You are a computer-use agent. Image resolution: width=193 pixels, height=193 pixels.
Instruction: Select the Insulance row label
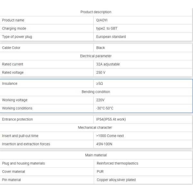coord(10,84)
